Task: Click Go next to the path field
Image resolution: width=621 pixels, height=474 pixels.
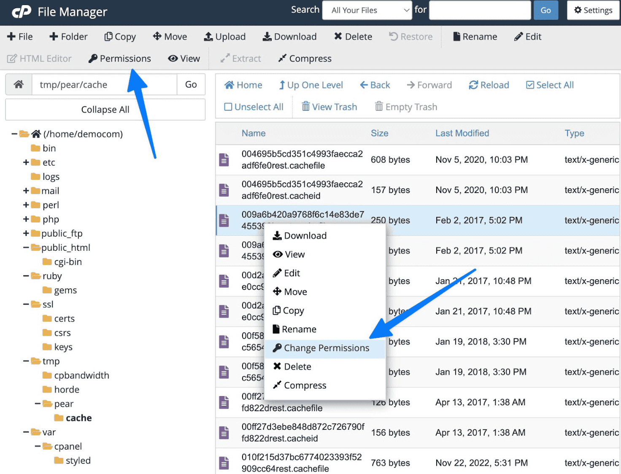Action: click(x=191, y=84)
